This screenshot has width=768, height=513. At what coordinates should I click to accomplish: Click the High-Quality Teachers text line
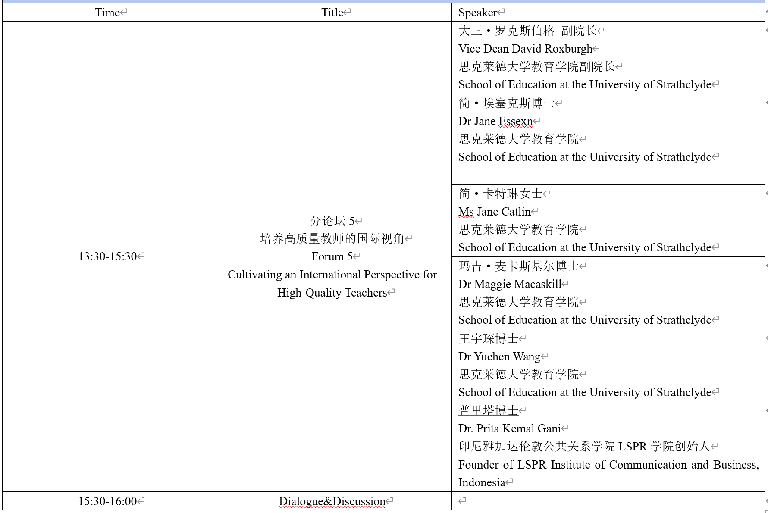click(332, 293)
